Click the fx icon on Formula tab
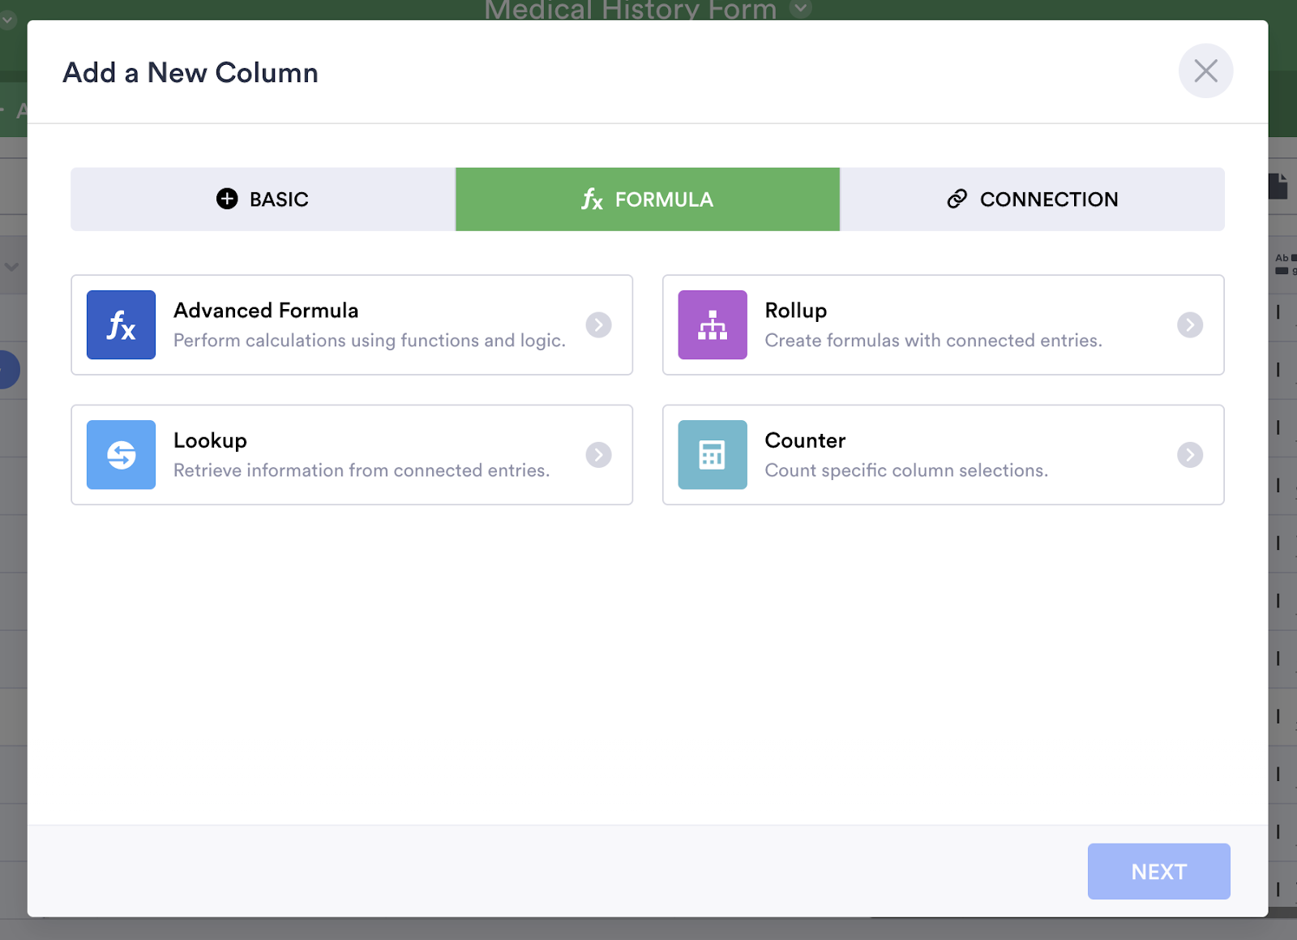This screenshot has width=1297, height=940. pyautogui.click(x=593, y=200)
